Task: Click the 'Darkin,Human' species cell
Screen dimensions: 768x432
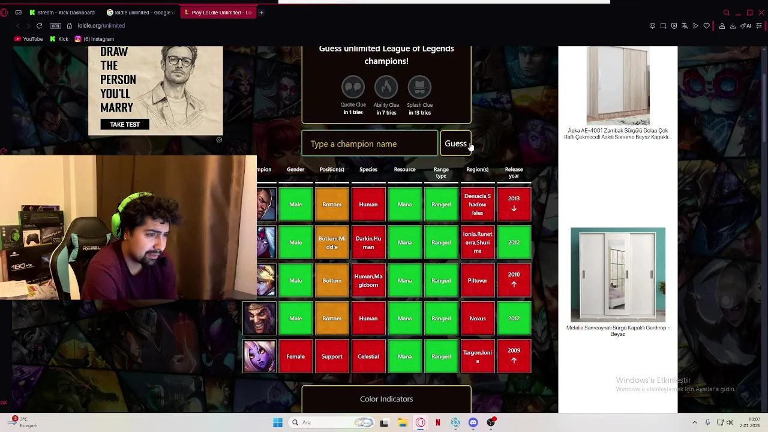Action: (368, 242)
